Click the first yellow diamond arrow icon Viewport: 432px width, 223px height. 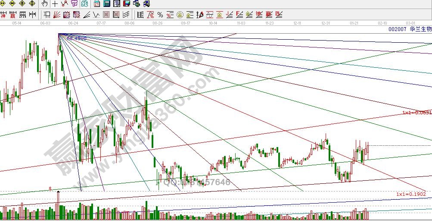pyautogui.click(x=3, y=4)
